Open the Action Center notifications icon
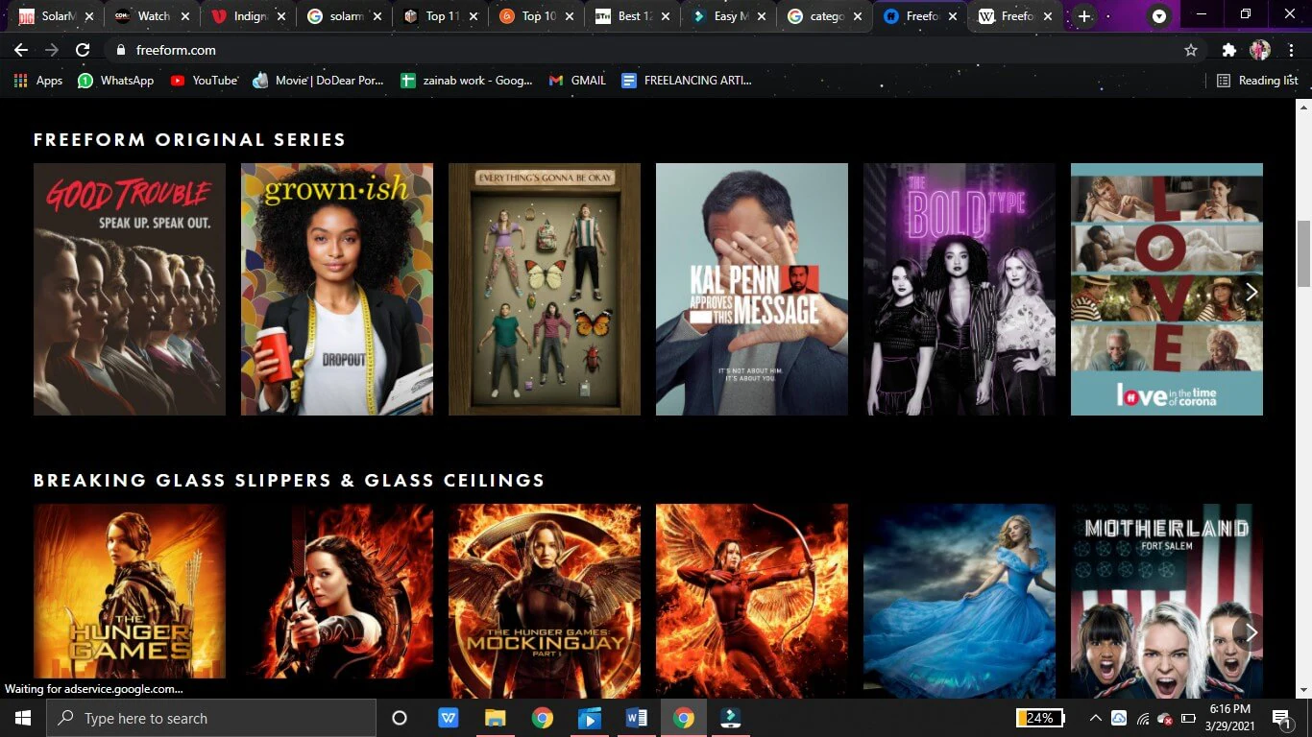The height and width of the screenshot is (737, 1312). click(x=1280, y=718)
